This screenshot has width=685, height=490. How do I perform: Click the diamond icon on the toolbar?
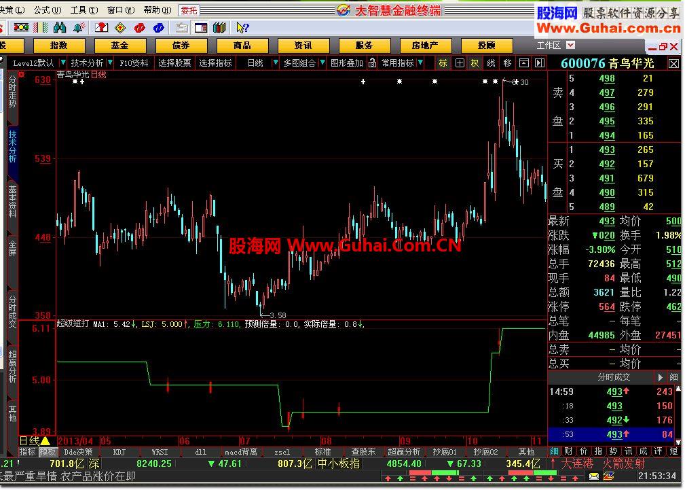pyautogui.click(x=119, y=29)
